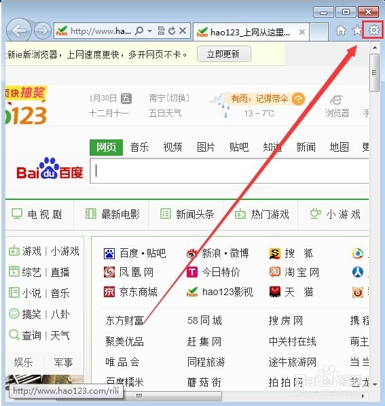The height and width of the screenshot is (406, 385).
Task: Open the hao123影视 link
Action: pyautogui.click(x=227, y=292)
